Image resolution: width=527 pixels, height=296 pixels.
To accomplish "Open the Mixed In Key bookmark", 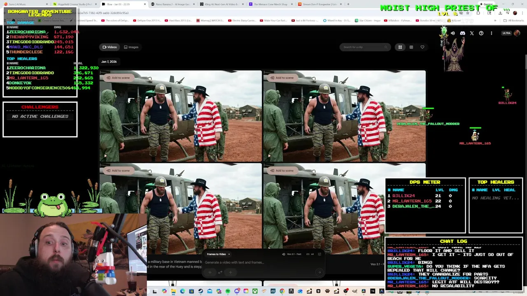I will coord(337,21).
